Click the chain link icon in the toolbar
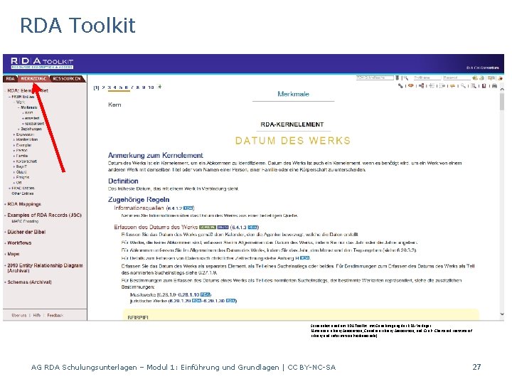This screenshot has height=384, width=512. (x=400, y=86)
